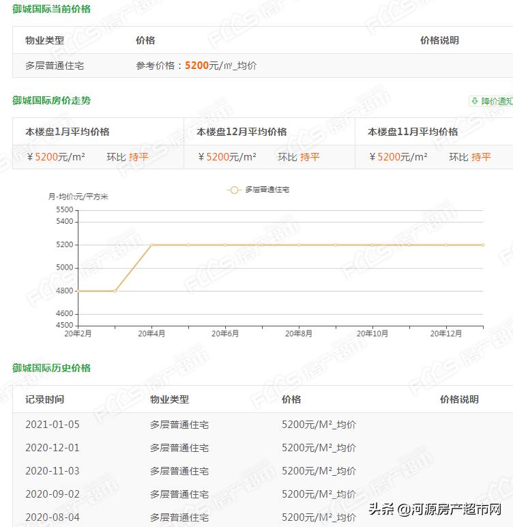Click the chart data point at 20年8月
513x527 pixels.
tap(299, 245)
